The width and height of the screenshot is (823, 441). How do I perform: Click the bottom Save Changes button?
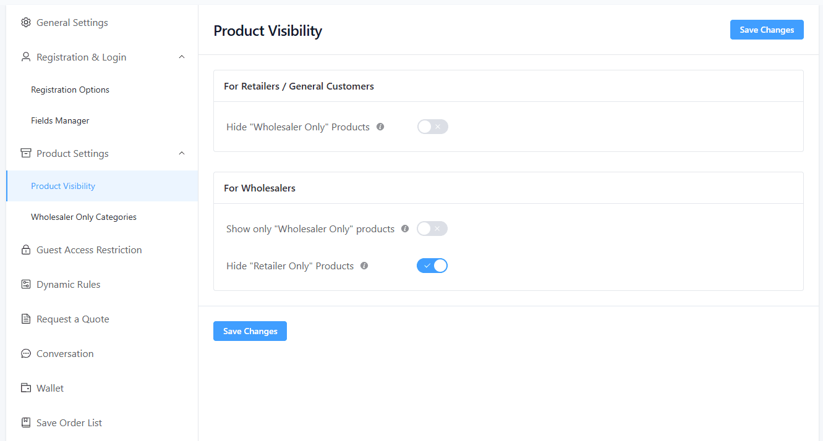click(250, 332)
